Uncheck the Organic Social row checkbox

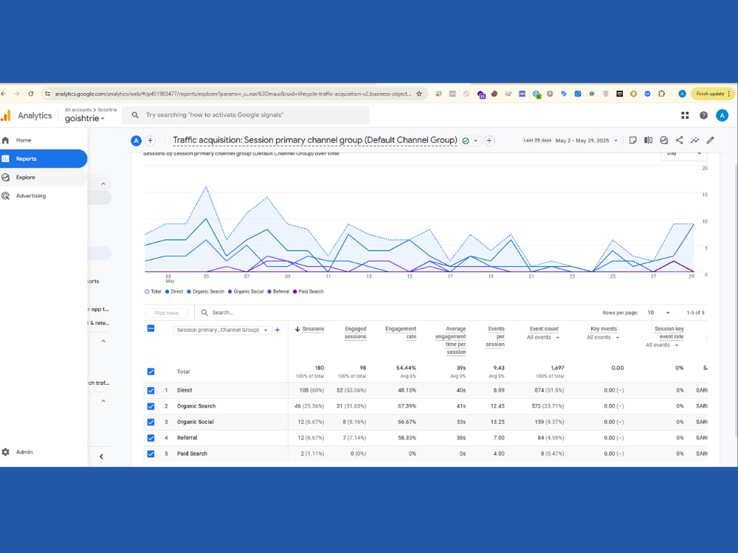pos(151,422)
